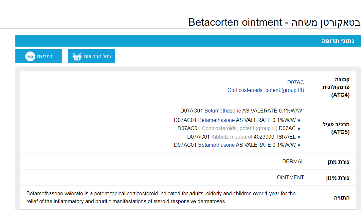Click Betamethasone link in last bulleted item
361x210 pixels.
216,145
